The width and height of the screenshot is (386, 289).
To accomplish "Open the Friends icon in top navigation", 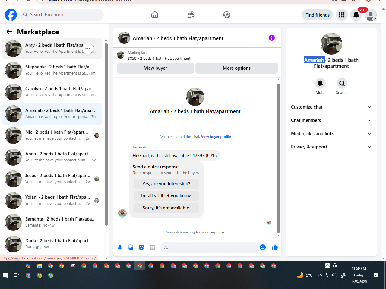I will [x=191, y=15].
